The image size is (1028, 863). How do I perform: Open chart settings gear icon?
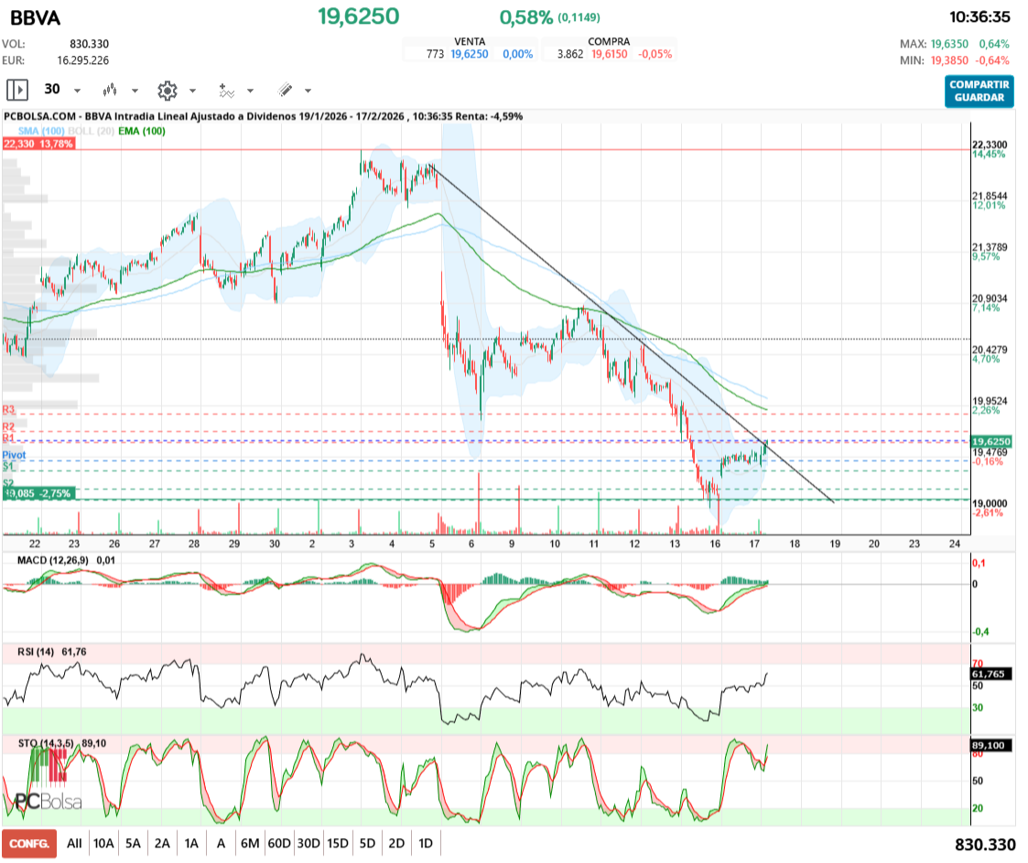(x=167, y=90)
